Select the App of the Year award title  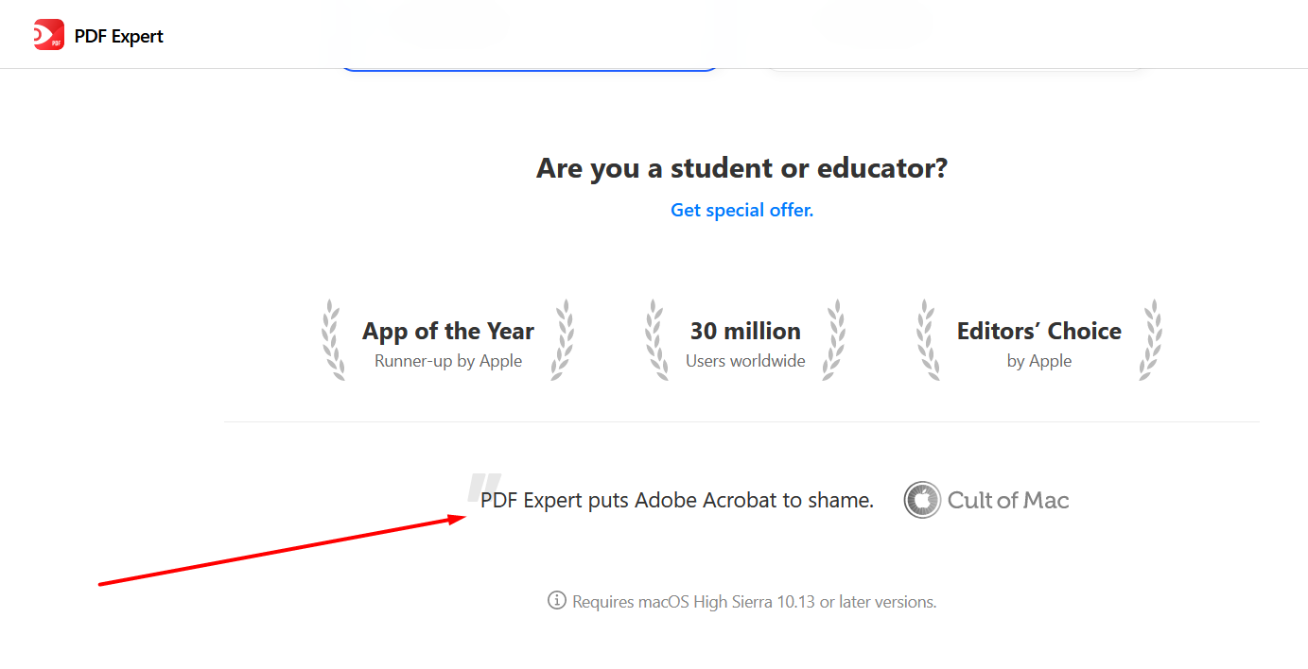coord(448,331)
